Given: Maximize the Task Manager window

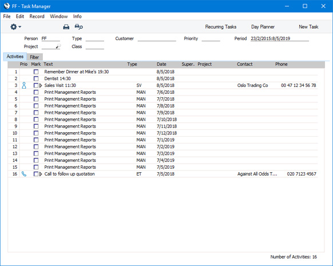Looking at the screenshot, I should (305, 6).
